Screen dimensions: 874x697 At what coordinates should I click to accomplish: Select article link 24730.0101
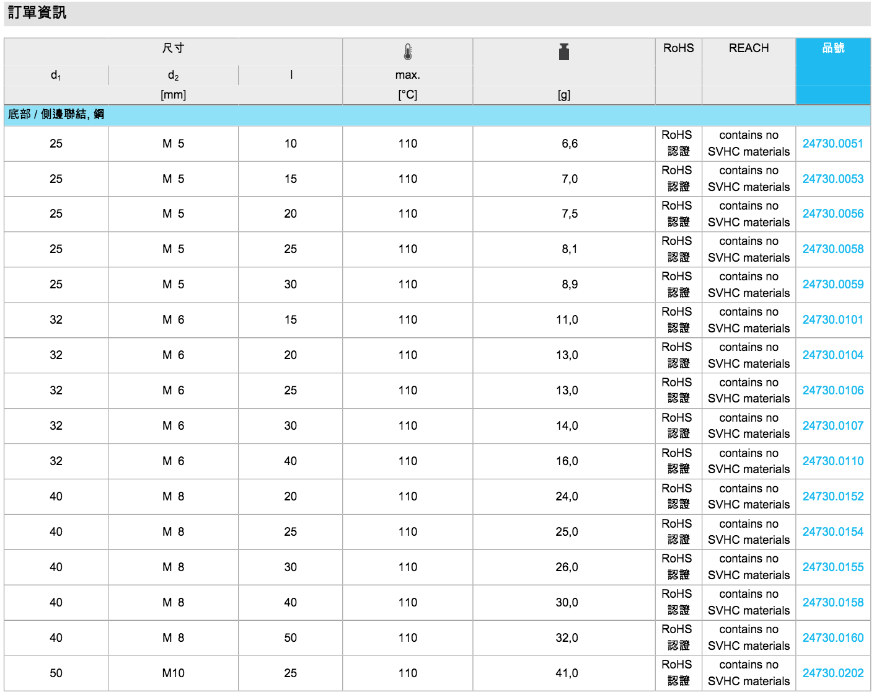pos(832,319)
